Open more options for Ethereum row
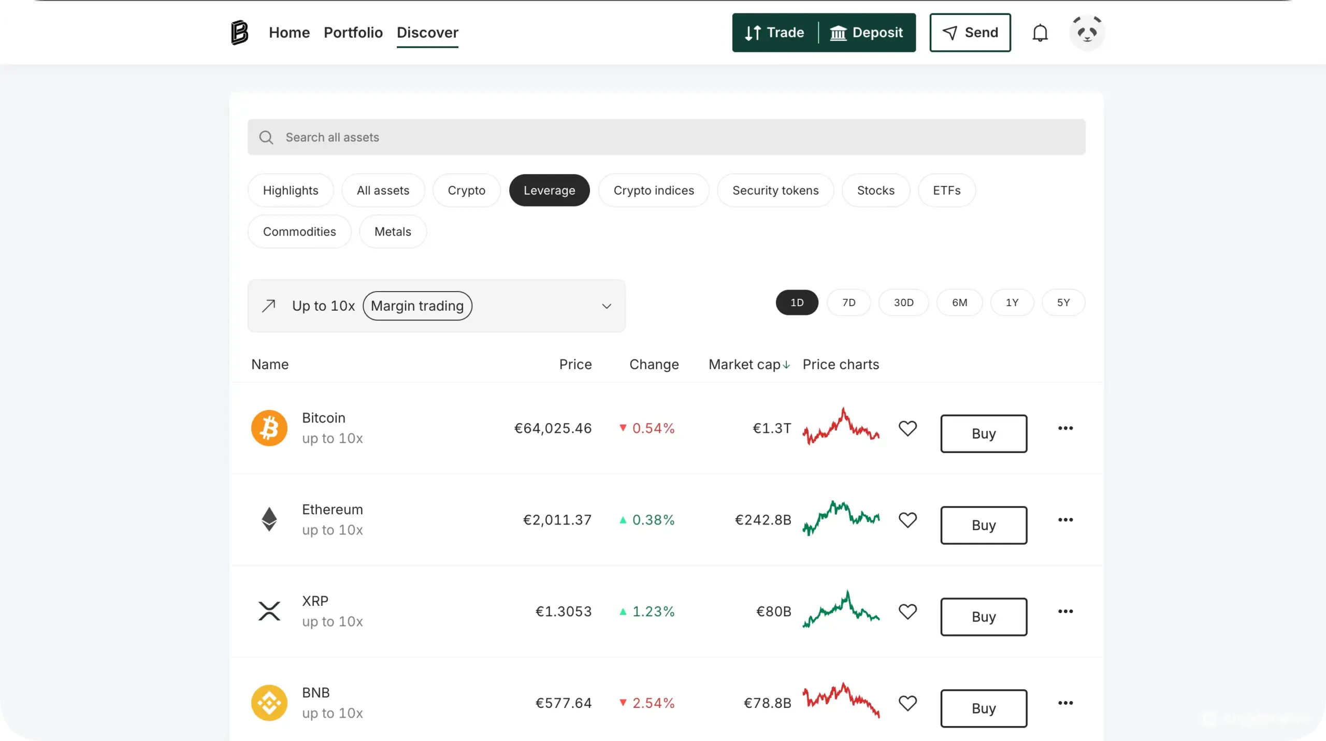The image size is (1326, 741). click(x=1065, y=519)
